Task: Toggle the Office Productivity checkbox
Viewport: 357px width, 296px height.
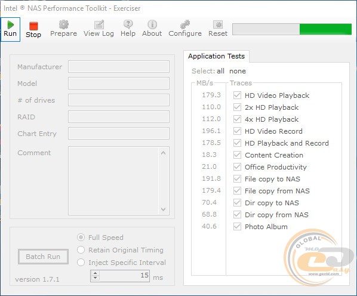Action: pos(237,166)
